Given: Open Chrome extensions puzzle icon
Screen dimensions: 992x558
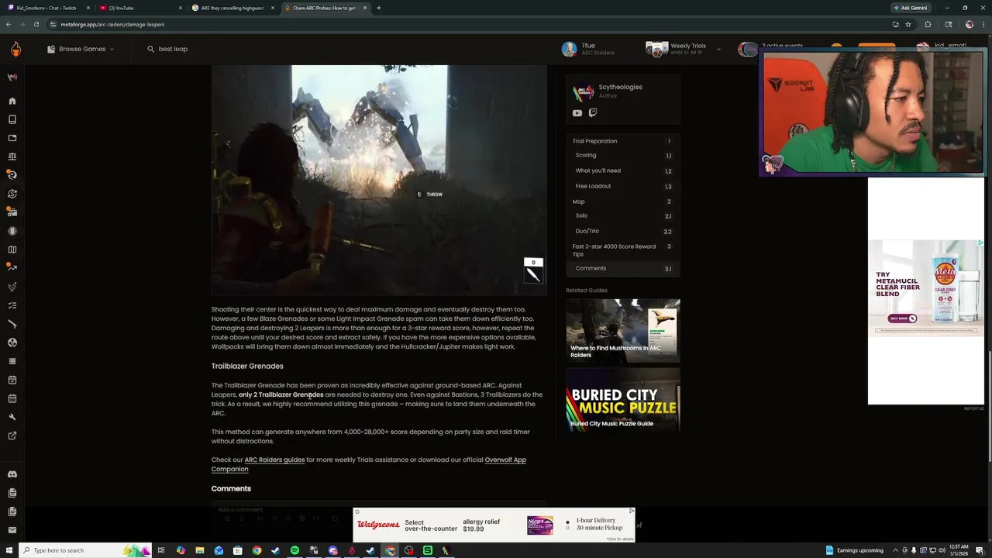Looking at the screenshot, I should tap(928, 24).
